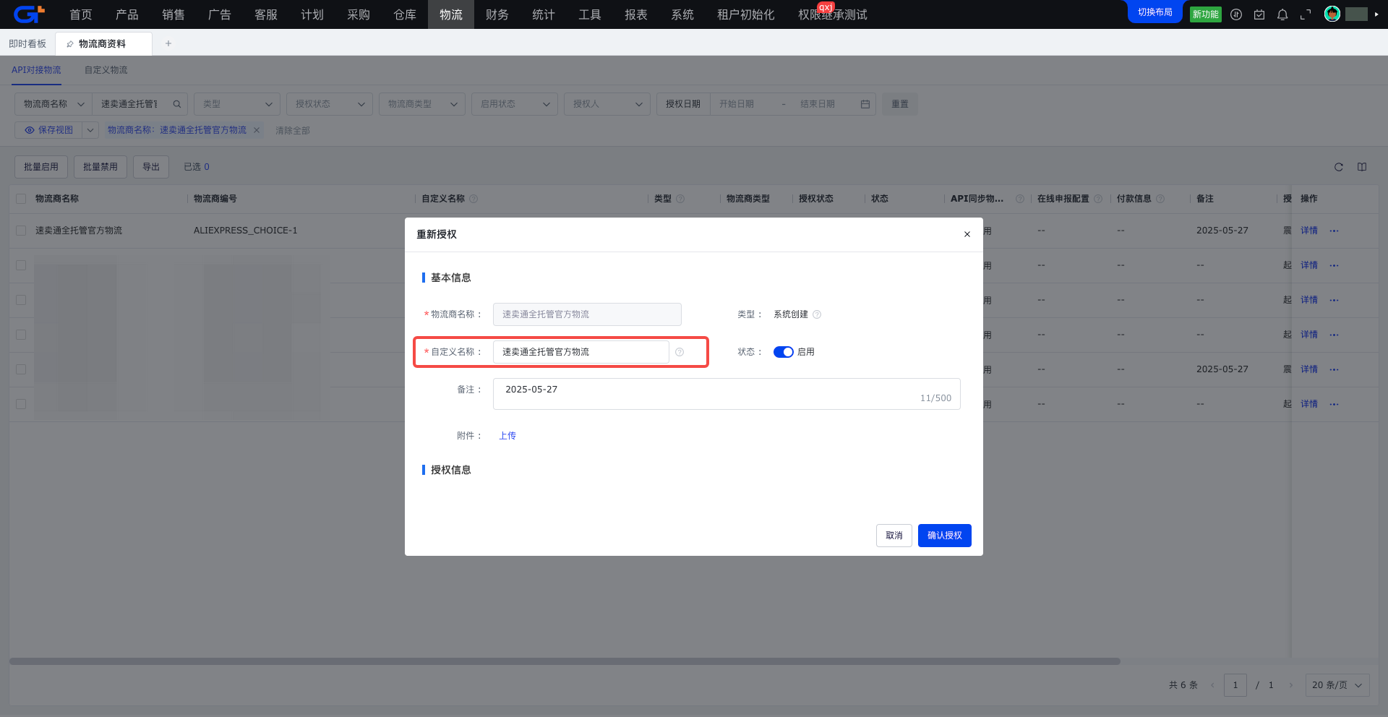Image resolution: width=1388 pixels, height=717 pixels.
Task: Click the 自定义名称 input field
Action: pos(581,352)
